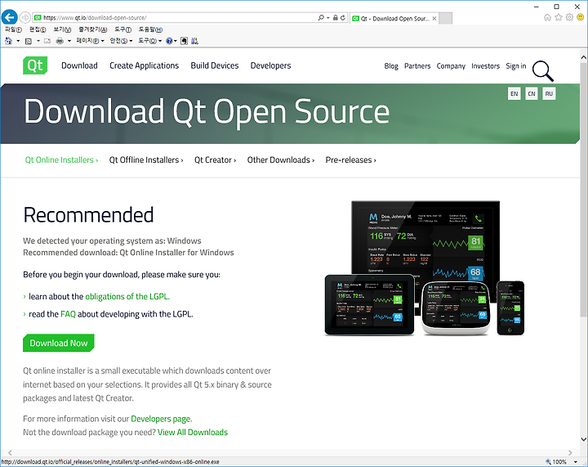Open Favorites with the star icon
Viewport: 588px width, 467px height.
pos(559,17)
